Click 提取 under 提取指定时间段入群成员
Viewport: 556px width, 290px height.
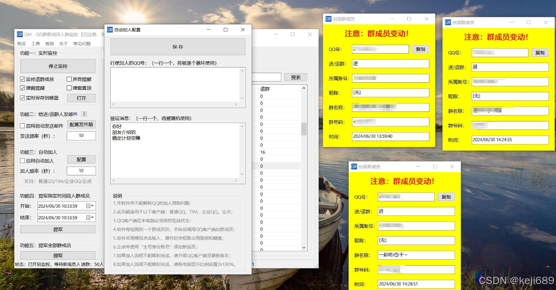(58, 229)
